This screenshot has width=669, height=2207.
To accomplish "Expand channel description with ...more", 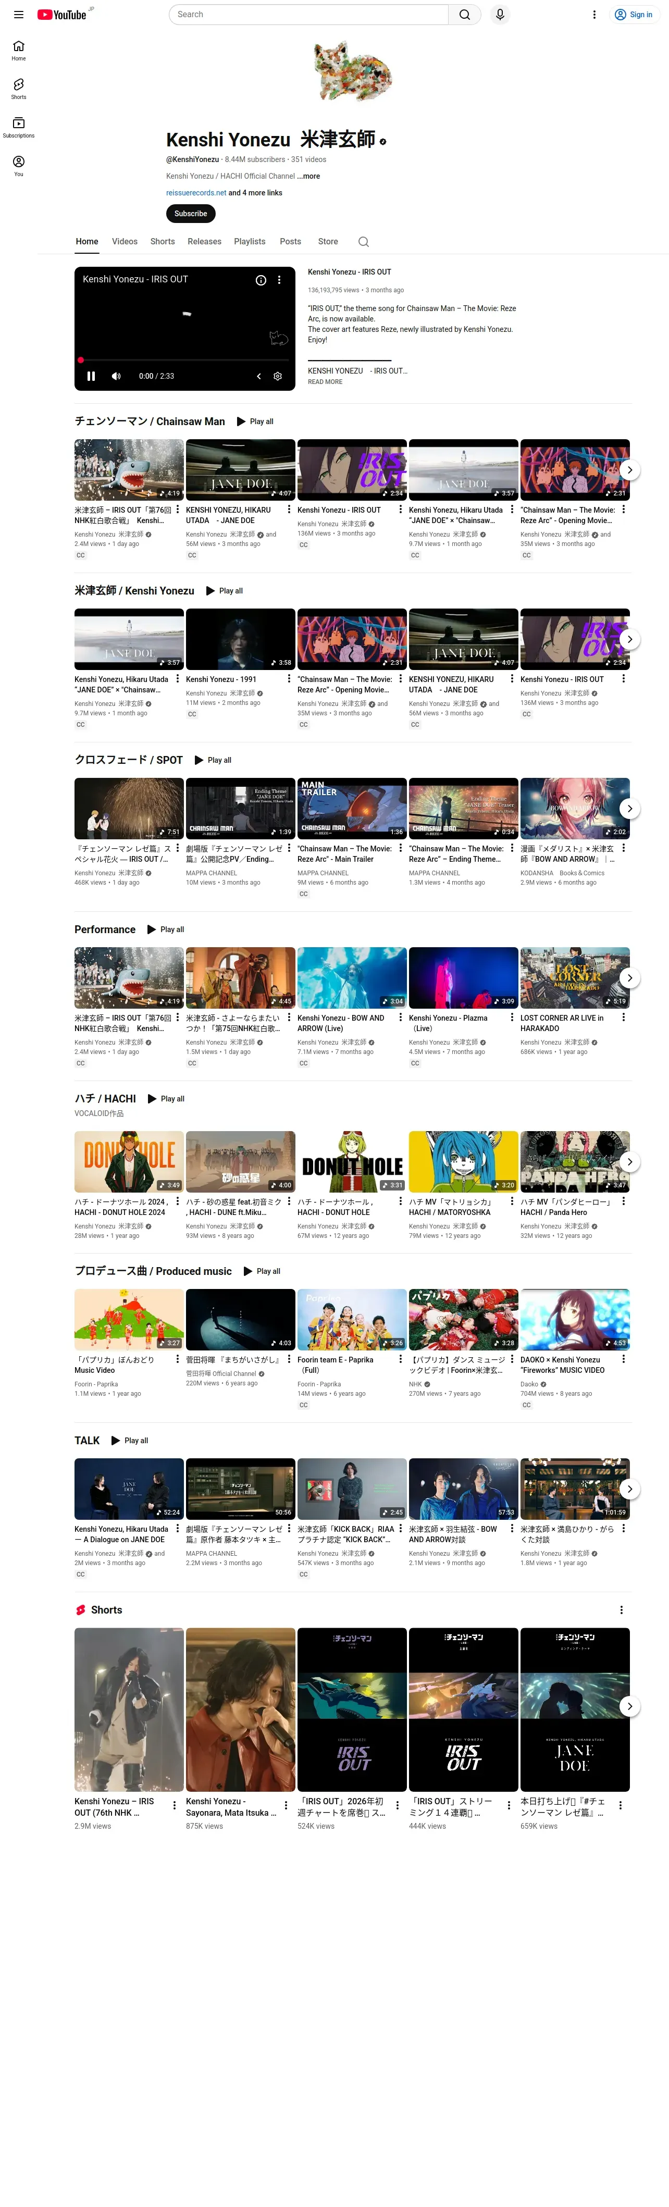I will tap(308, 177).
